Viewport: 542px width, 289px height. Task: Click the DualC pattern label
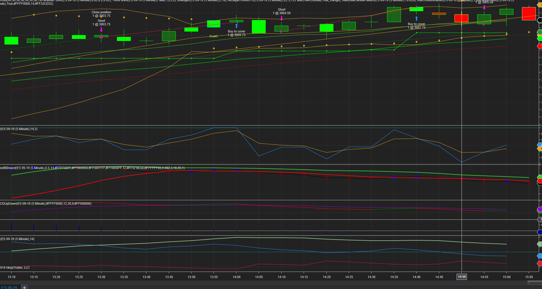tap(214, 36)
